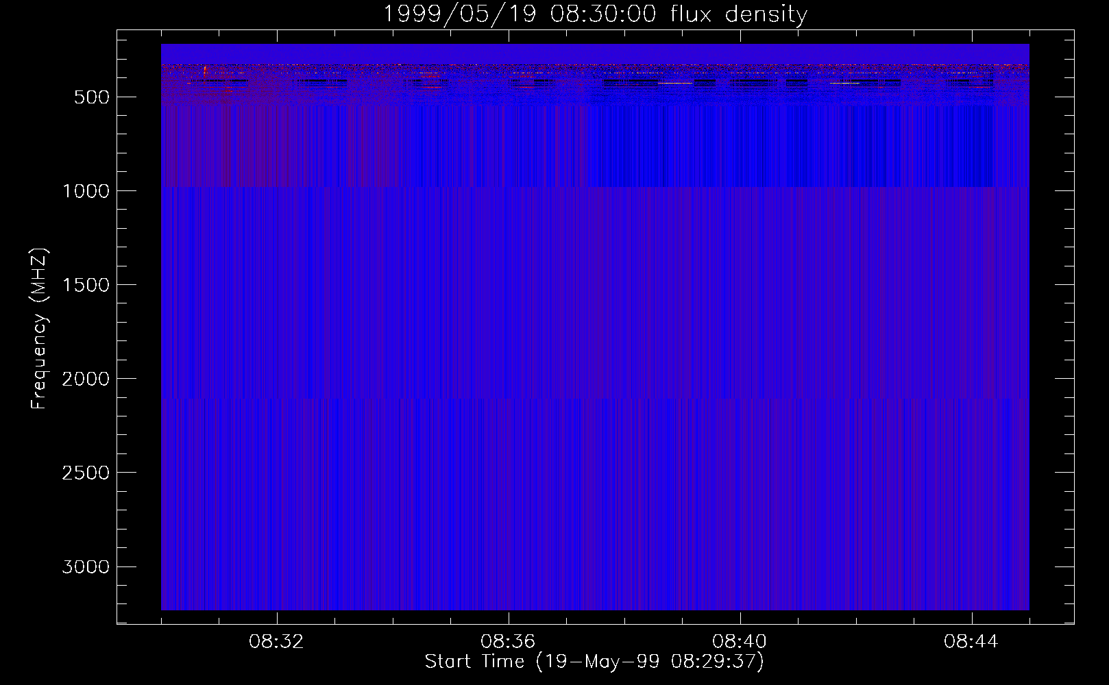Click the 08:40 time tick label
Viewport: 1109px width, 685px height.
pyautogui.click(x=740, y=642)
